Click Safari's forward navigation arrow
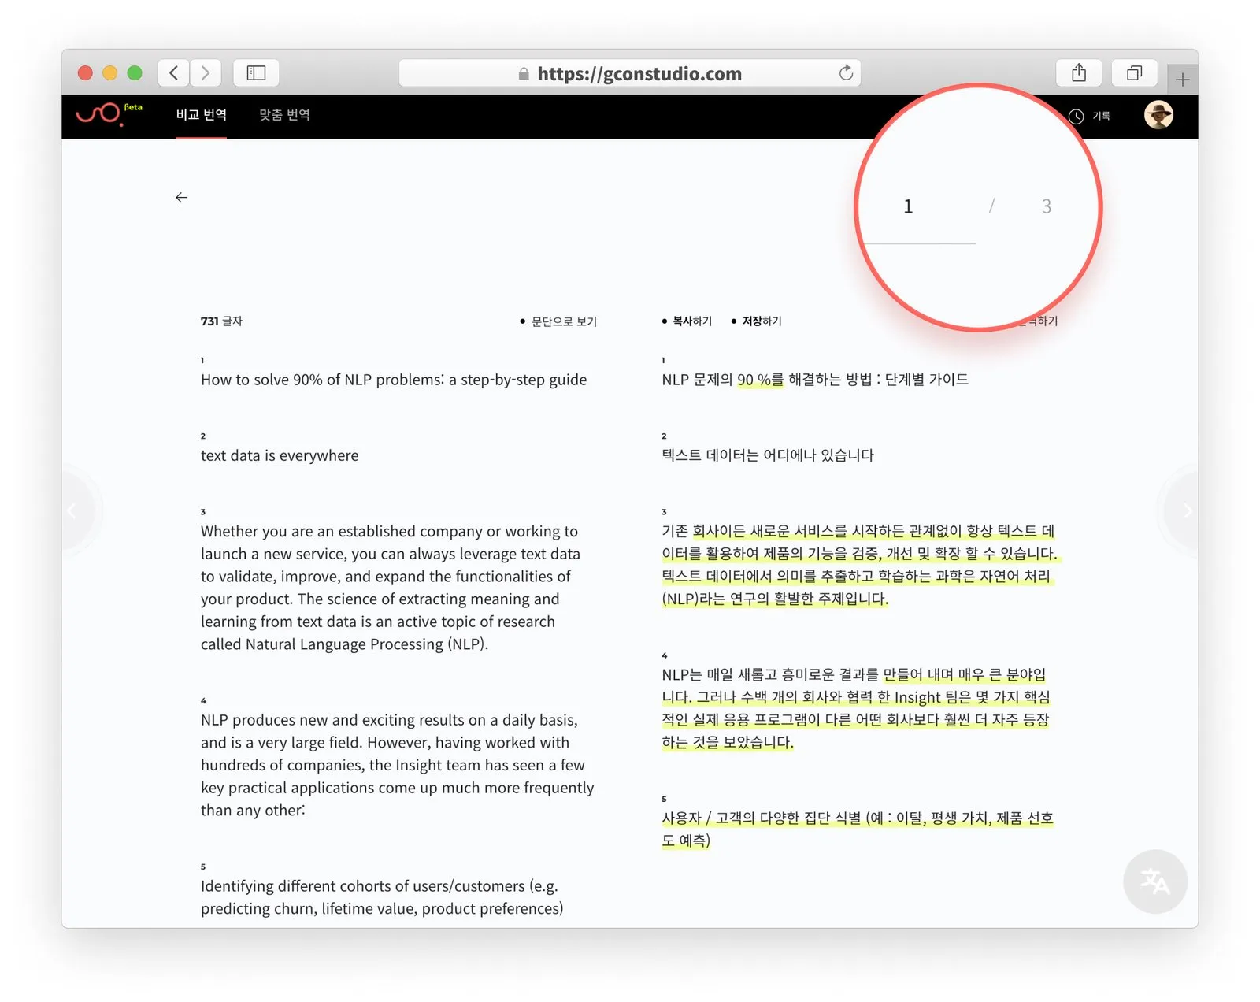 (x=206, y=73)
